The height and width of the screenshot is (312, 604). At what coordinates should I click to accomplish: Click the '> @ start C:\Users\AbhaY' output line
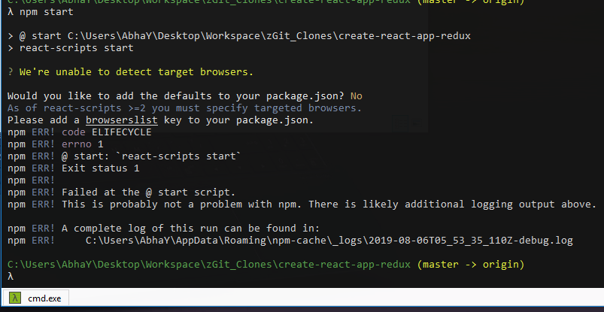click(239, 36)
